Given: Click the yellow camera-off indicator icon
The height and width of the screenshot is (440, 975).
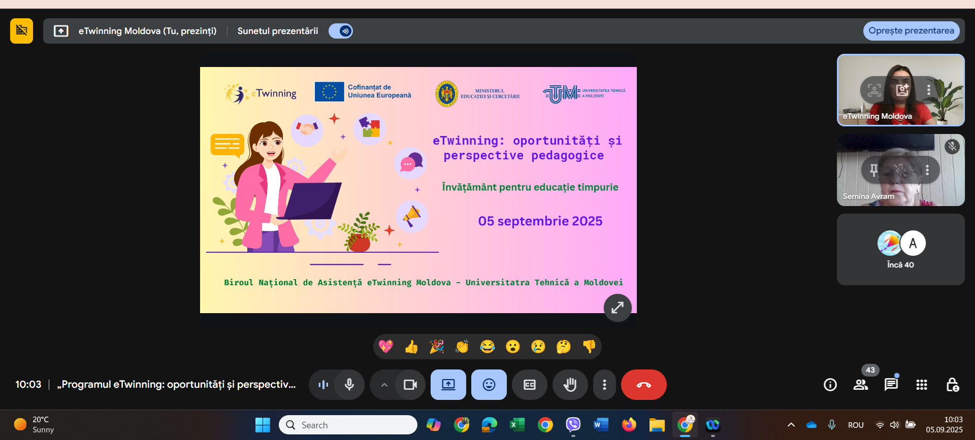Looking at the screenshot, I should 21,31.
